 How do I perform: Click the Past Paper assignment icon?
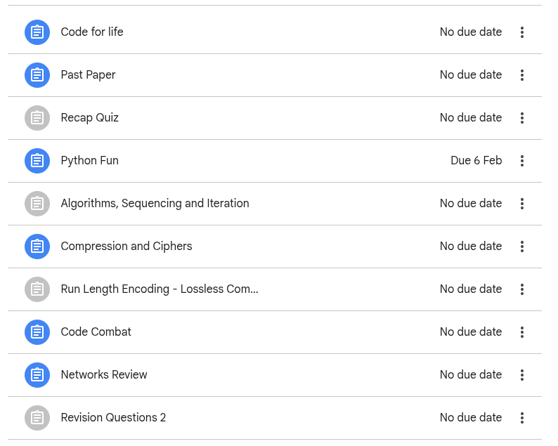click(x=37, y=75)
